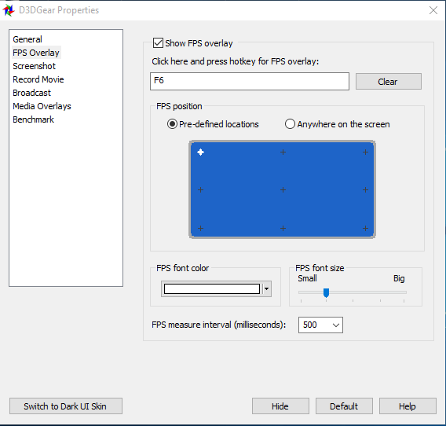This screenshot has width=446, height=426.
Task: Switch to Dark UI Skin
Action: coord(66,406)
